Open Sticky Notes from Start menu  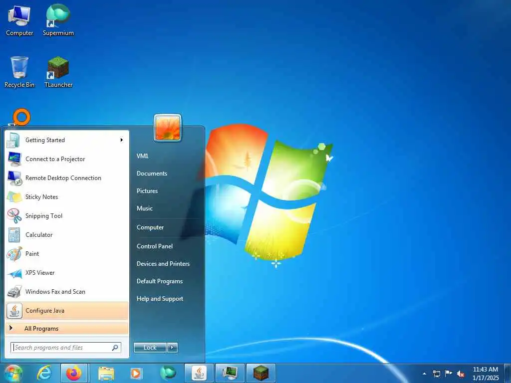(x=66, y=196)
